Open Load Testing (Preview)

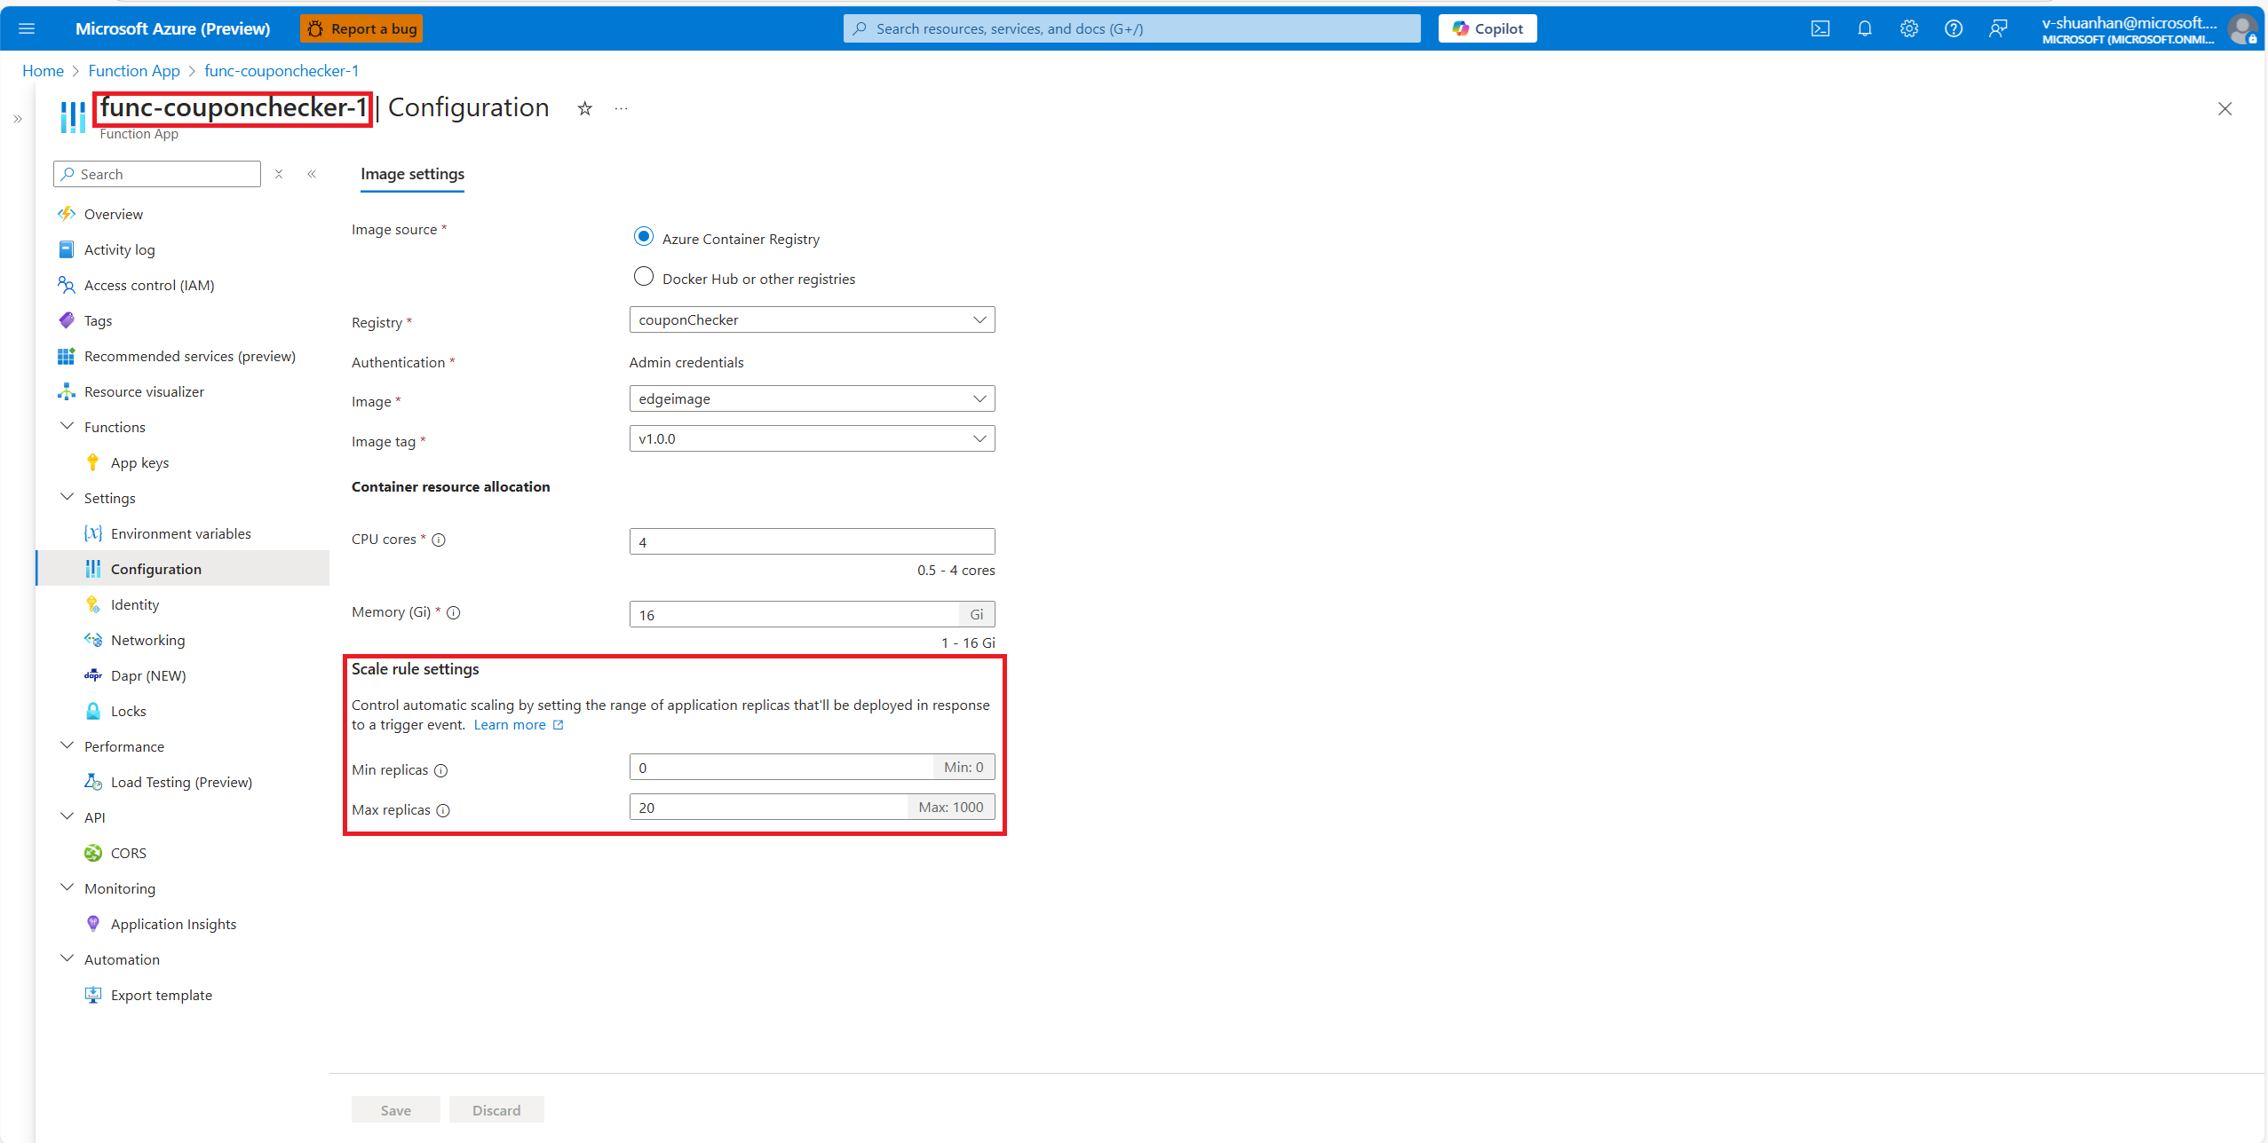pos(182,782)
